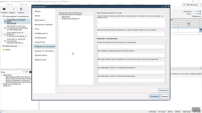Expand Фирменные сборники node in dialog tree

pyautogui.click(x=60, y=19)
